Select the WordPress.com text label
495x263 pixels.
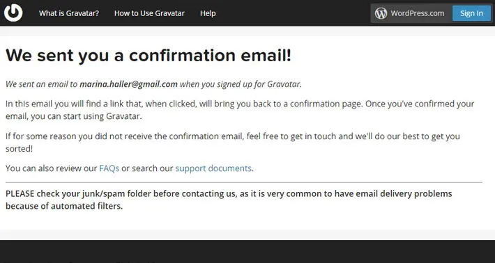coord(418,13)
